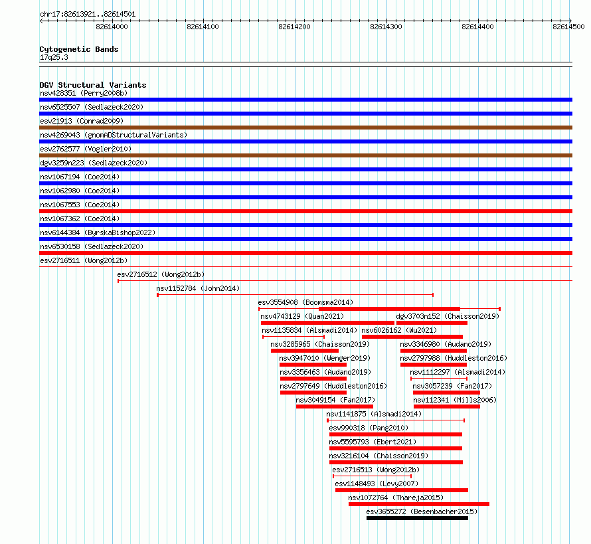This screenshot has width=591, height=544.
Task: Select the nsv1067553 (Coe2014) red bar
Action: [305, 211]
